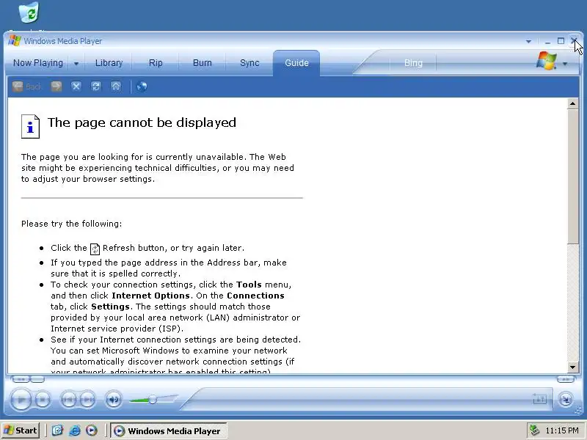Click the scroll down arrow of the page
587x440 pixels.
572,367
